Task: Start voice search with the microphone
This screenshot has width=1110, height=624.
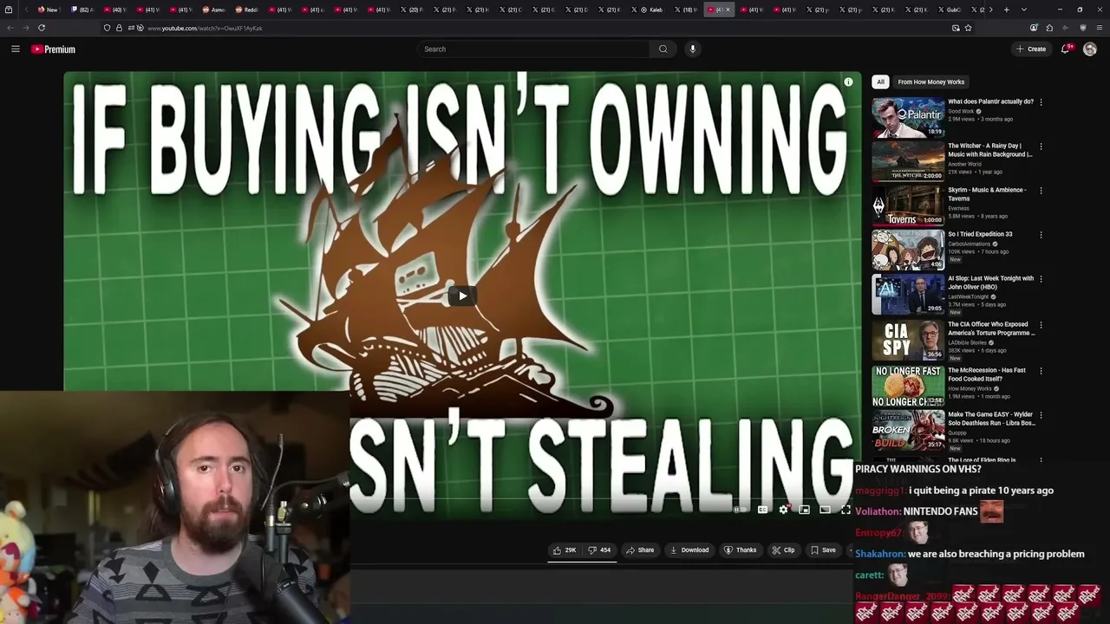Action: click(x=692, y=49)
